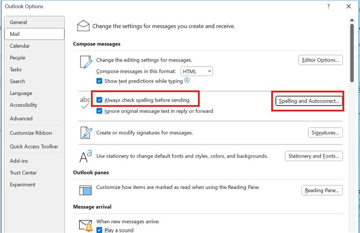Click the 'Message arrival' section heading
360x233 pixels.
[92, 207]
